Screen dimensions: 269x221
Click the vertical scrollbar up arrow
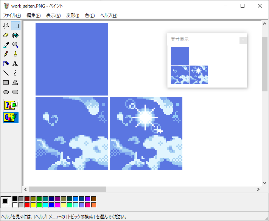tap(264, 24)
